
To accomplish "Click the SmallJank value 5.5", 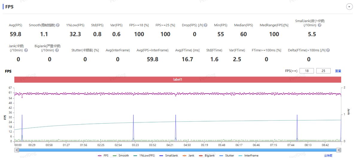I will [x=312, y=34].
